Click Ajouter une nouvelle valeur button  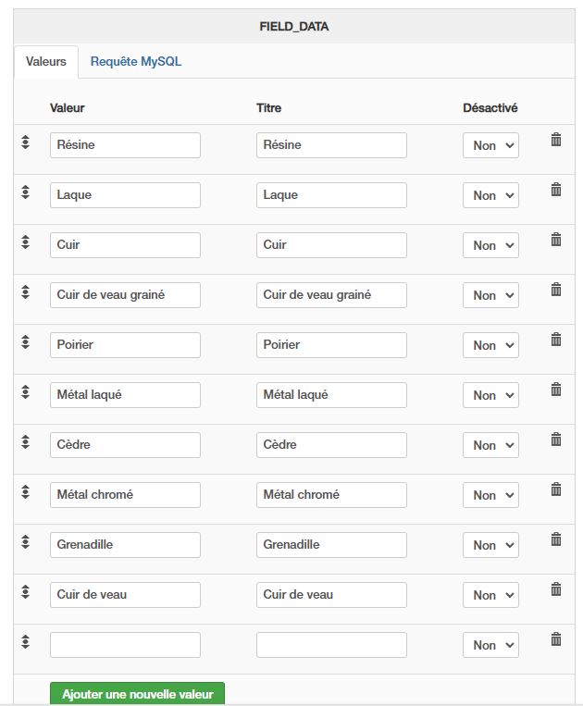(137, 694)
